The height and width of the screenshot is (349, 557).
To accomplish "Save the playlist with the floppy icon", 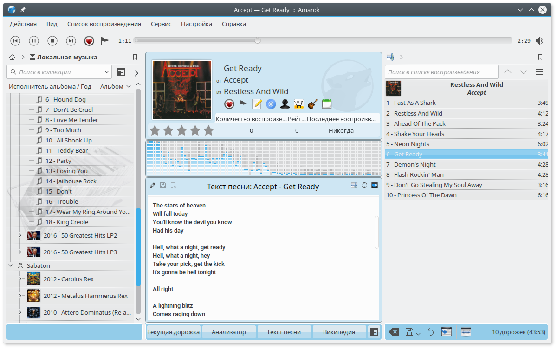I will (409, 332).
